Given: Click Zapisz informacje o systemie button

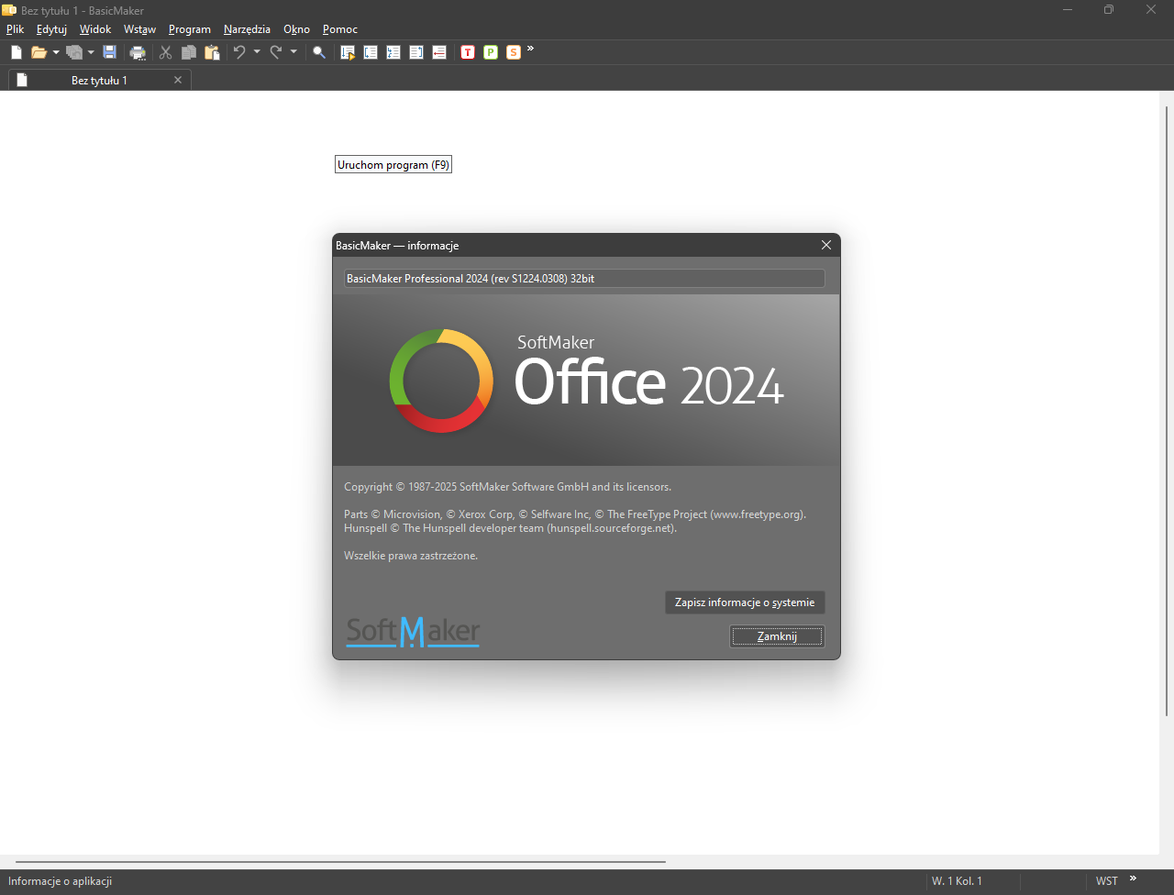Looking at the screenshot, I should [745, 602].
